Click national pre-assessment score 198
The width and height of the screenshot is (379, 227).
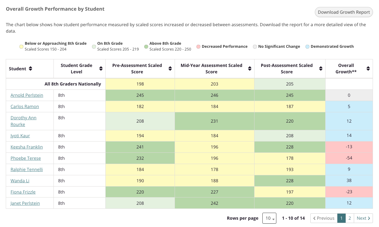pyautogui.click(x=140, y=84)
